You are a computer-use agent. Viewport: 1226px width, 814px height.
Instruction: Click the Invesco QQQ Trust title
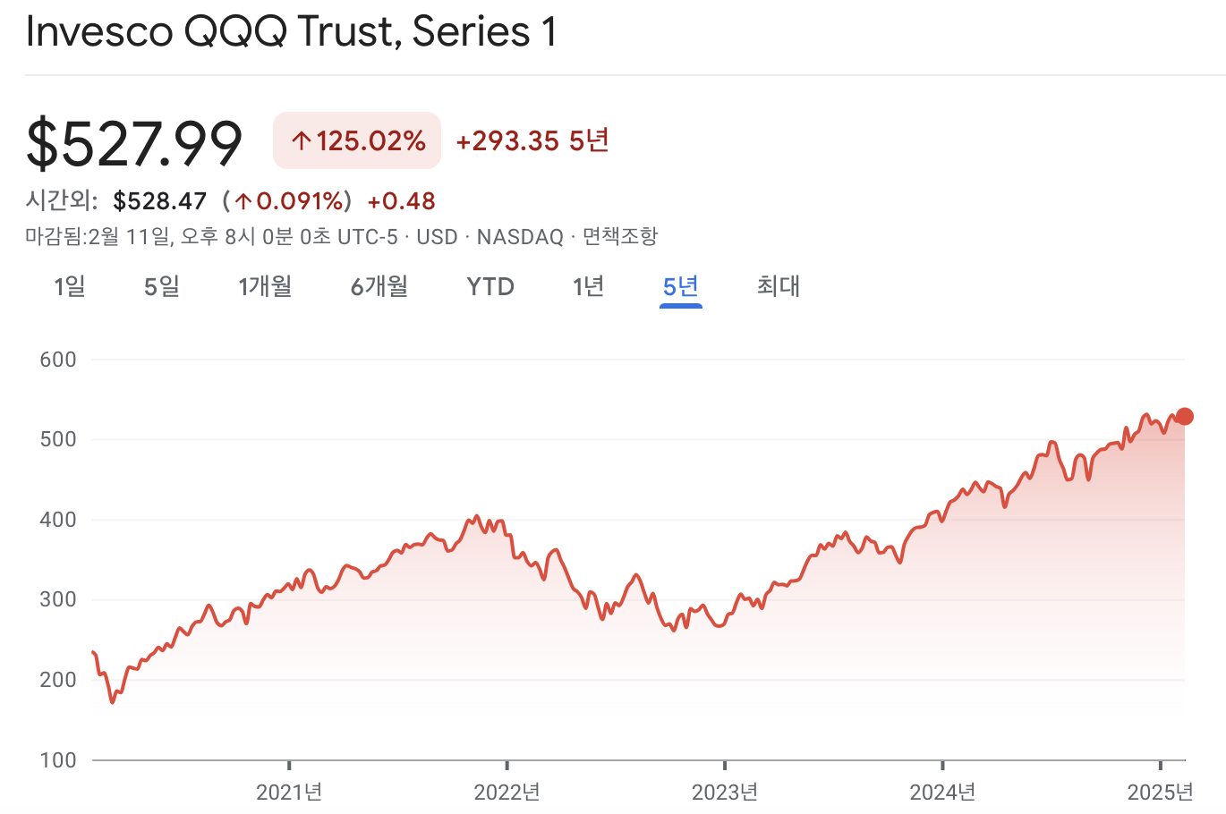292,31
